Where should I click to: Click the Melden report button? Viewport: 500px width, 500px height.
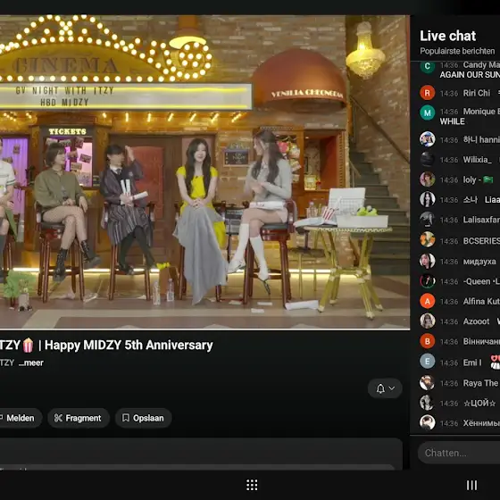click(19, 418)
